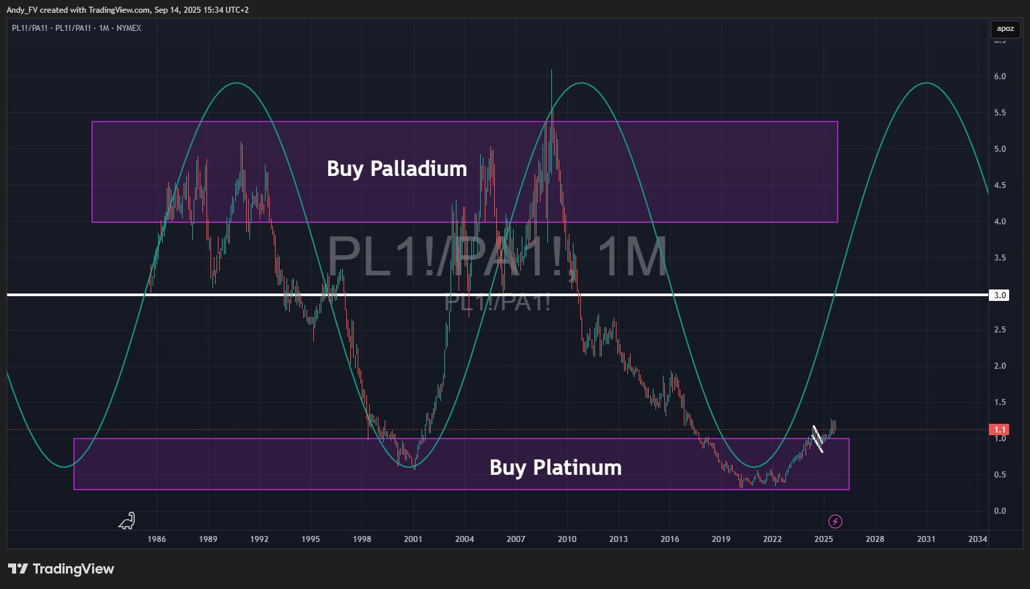The image size is (1030, 589).
Task: Click the 3.5 price axis value
Action: (x=1000, y=258)
